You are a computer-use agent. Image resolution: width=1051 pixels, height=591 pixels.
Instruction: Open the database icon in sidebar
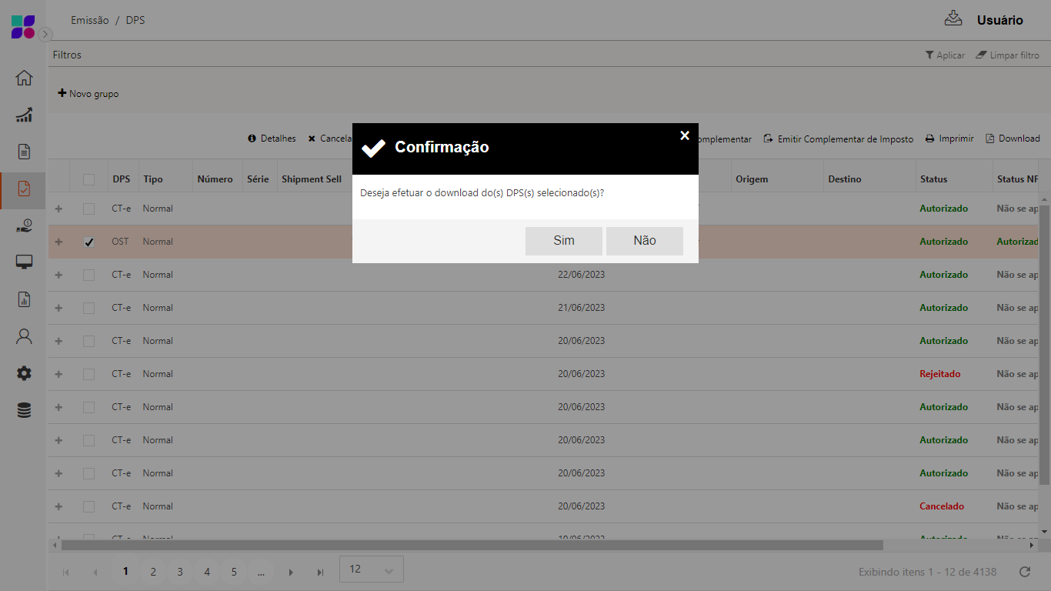tap(24, 410)
